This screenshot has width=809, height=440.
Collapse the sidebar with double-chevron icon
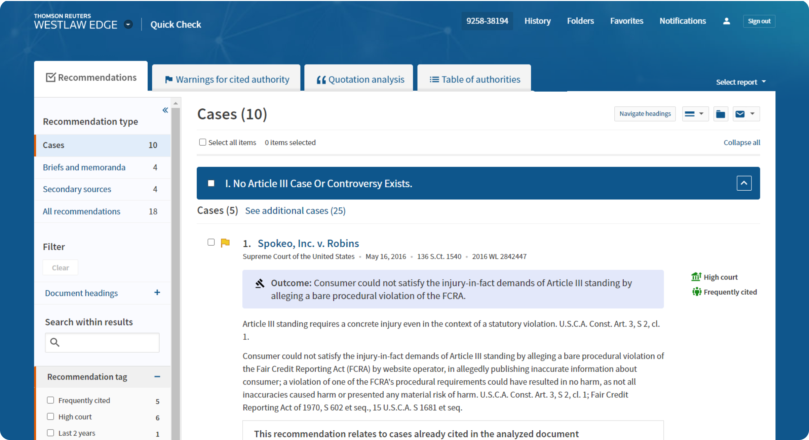click(x=165, y=110)
